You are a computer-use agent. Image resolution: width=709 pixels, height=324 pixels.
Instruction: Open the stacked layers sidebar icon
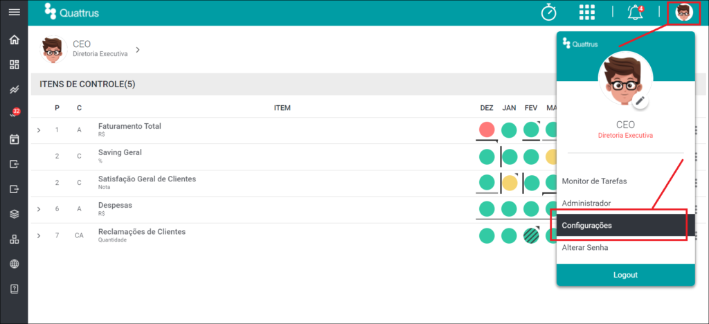click(14, 214)
